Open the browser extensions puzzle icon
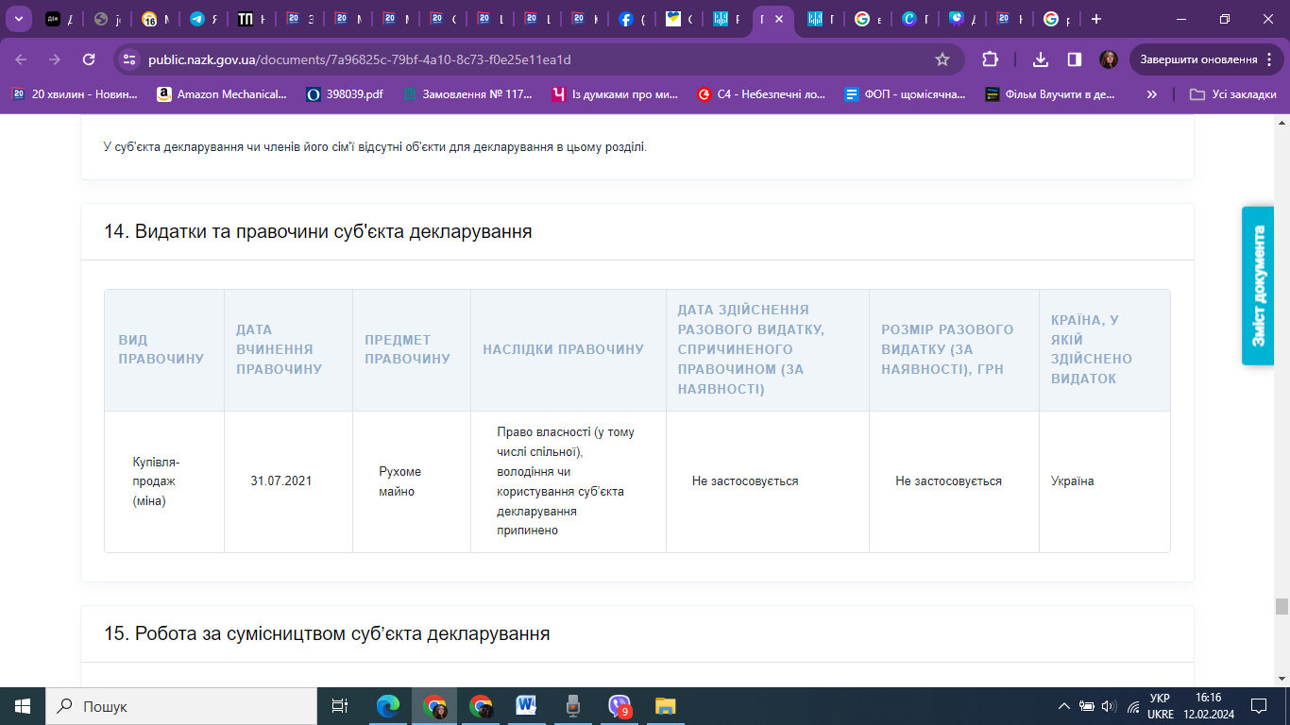This screenshot has width=1290, height=725. 990,59
